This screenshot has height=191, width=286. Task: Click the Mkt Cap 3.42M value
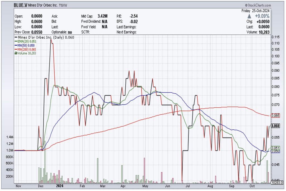(103, 16)
